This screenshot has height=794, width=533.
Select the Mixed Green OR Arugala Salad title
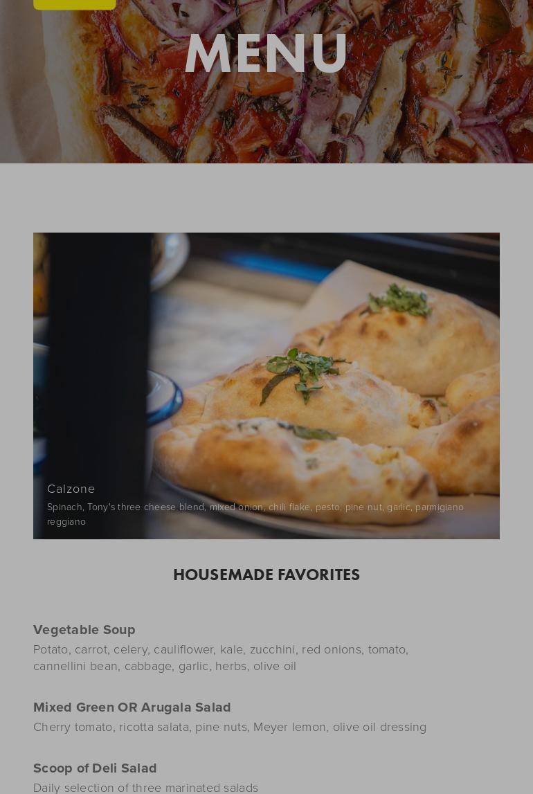[x=132, y=707]
